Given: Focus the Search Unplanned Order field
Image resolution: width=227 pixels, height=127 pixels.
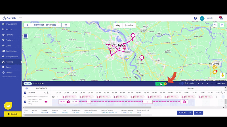Looking at the screenshot, I should 37,97.
